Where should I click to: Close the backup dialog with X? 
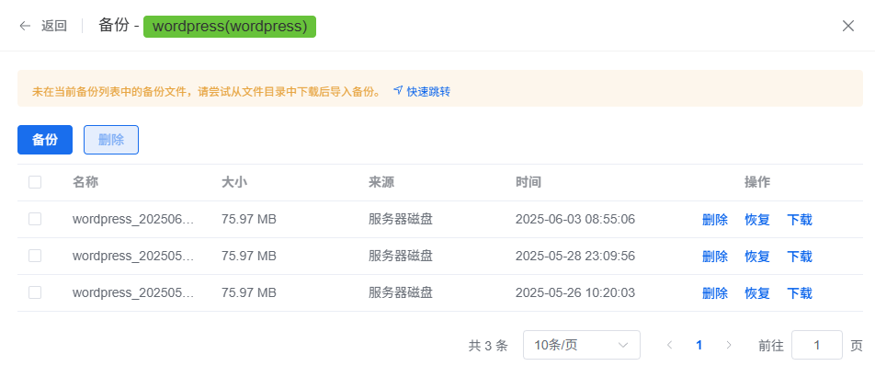(x=848, y=27)
